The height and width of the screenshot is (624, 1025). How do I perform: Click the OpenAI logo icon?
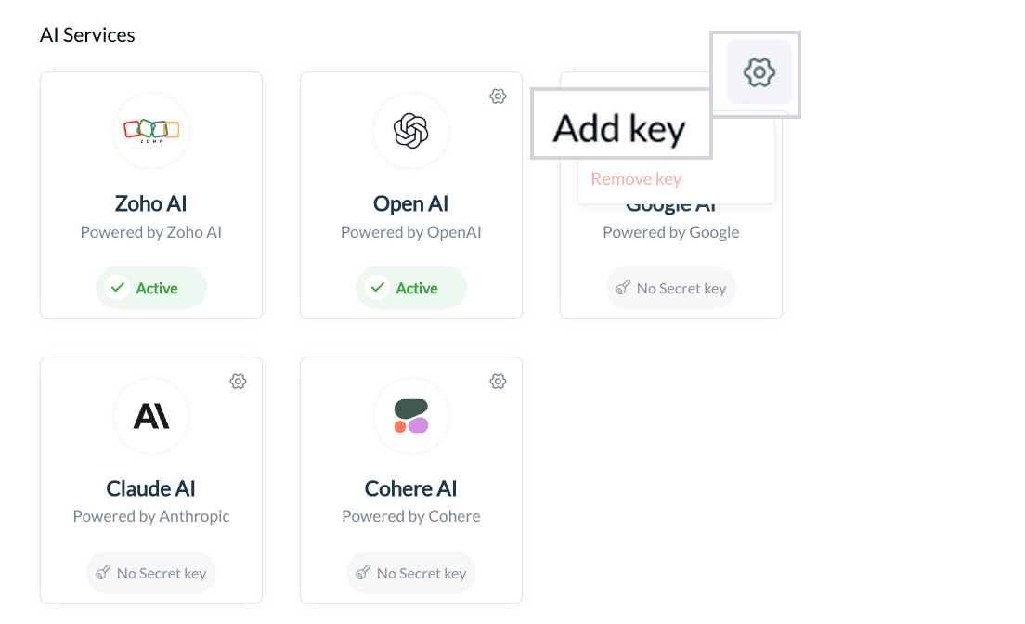pos(411,131)
